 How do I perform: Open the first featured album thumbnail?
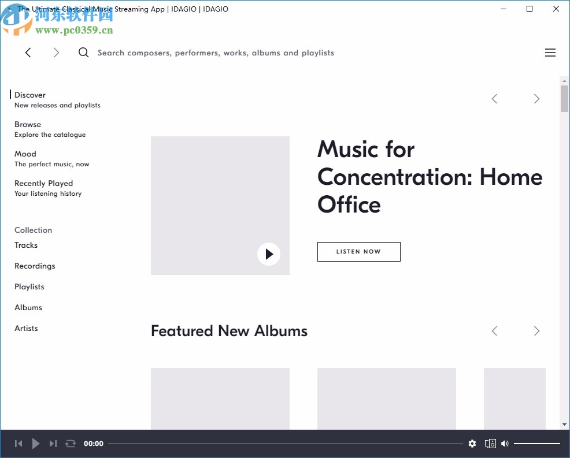click(220, 399)
